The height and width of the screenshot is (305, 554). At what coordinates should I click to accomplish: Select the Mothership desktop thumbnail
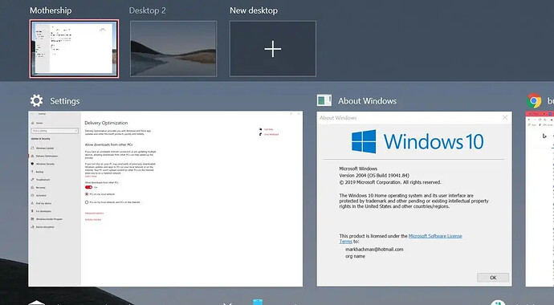[74, 49]
